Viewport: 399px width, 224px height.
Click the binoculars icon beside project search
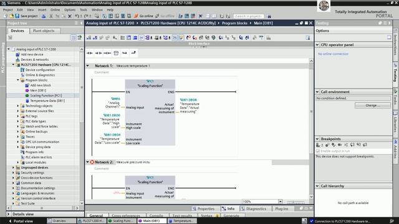(269, 16)
